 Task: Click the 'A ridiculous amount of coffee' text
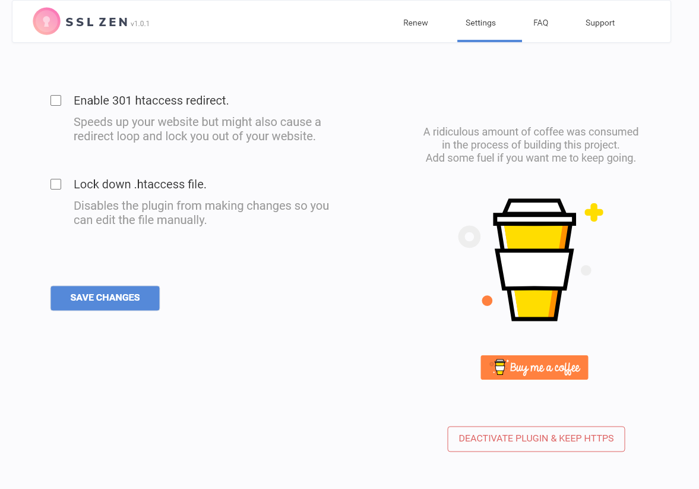pyautogui.click(x=530, y=145)
